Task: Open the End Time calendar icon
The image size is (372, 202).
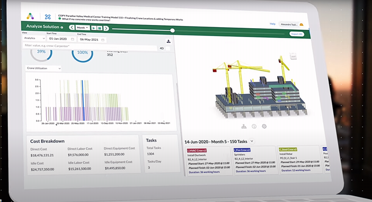Action: point(103,40)
